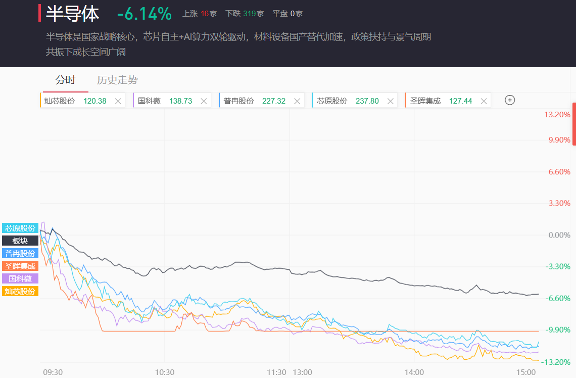576x378 pixels.
Task: Open 灿芯股份 stock chip at 120.38
Action: (75, 101)
